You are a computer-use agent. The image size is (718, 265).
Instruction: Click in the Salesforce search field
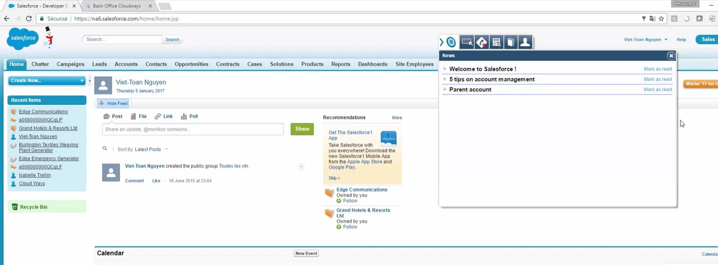[x=122, y=39]
